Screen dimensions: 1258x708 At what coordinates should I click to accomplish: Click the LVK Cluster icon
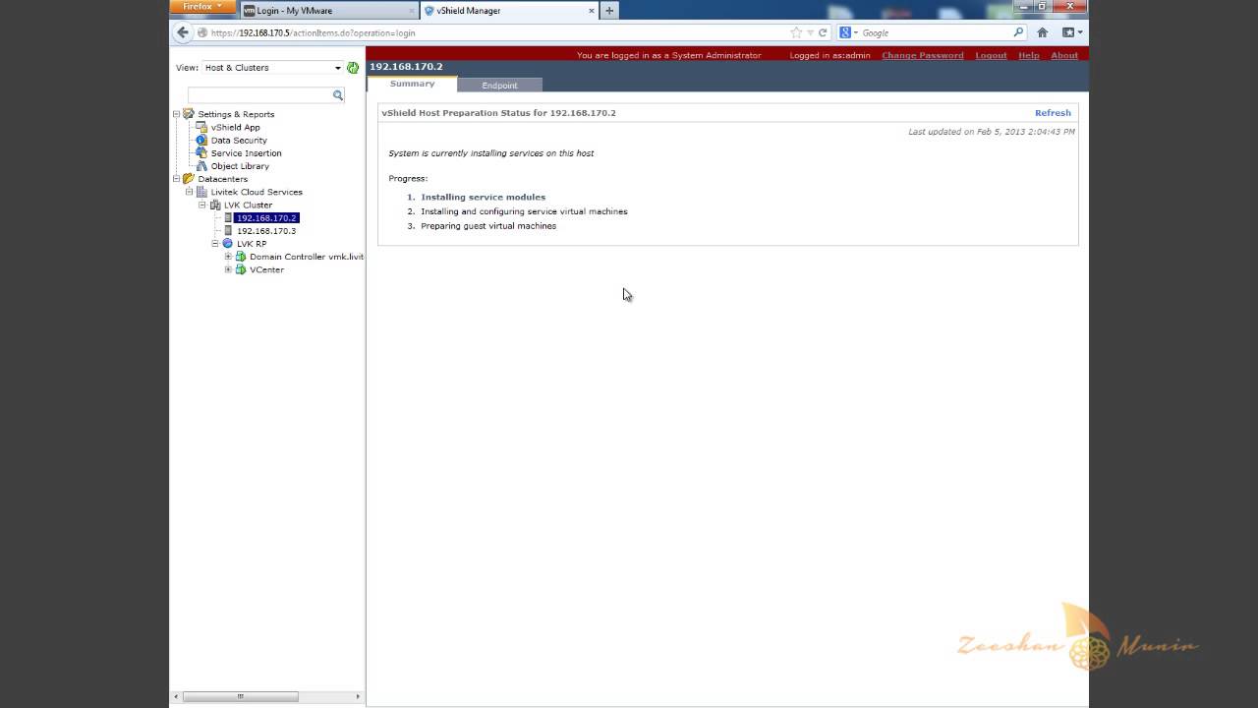click(x=215, y=205)
